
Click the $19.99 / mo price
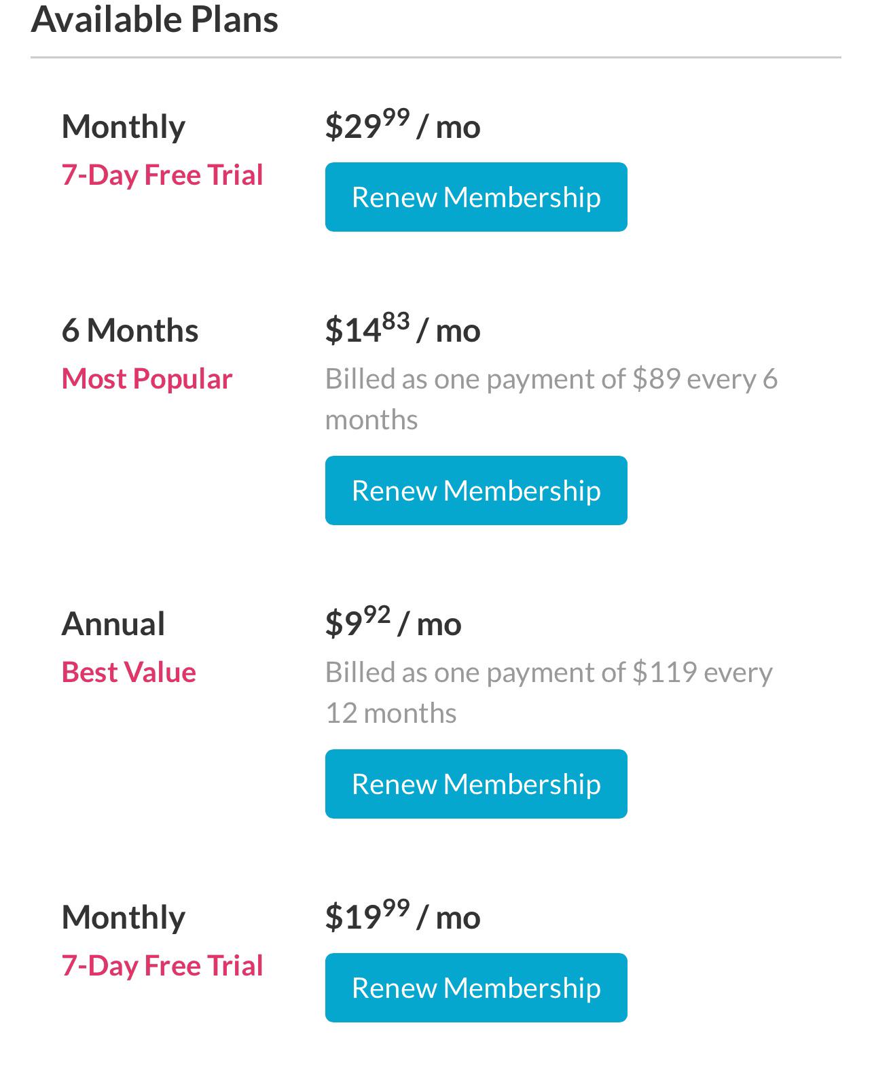tap(403, 916)
